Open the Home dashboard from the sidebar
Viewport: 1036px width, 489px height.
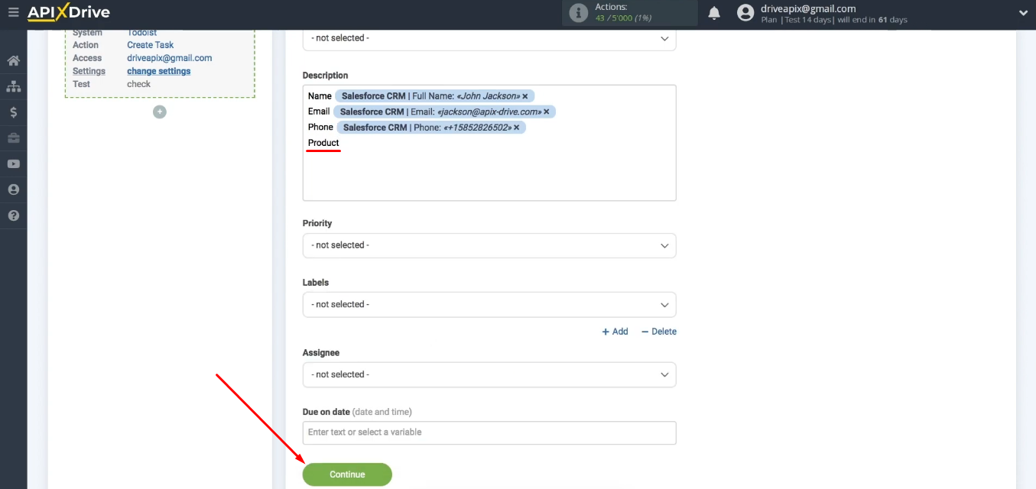(14, 60)
